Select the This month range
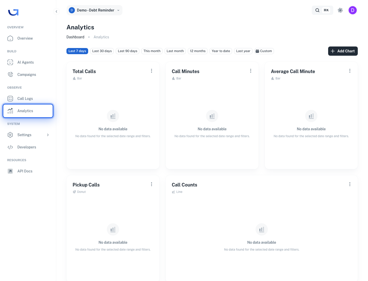The height and width of the screenshot is (281, 368). tap(152, 51)
